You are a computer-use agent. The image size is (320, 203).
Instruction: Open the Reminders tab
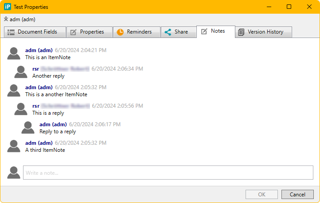click(x=135, y=32)
